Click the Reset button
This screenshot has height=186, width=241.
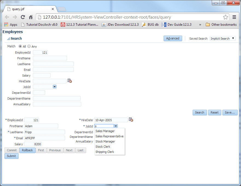[x=214, y=112]
